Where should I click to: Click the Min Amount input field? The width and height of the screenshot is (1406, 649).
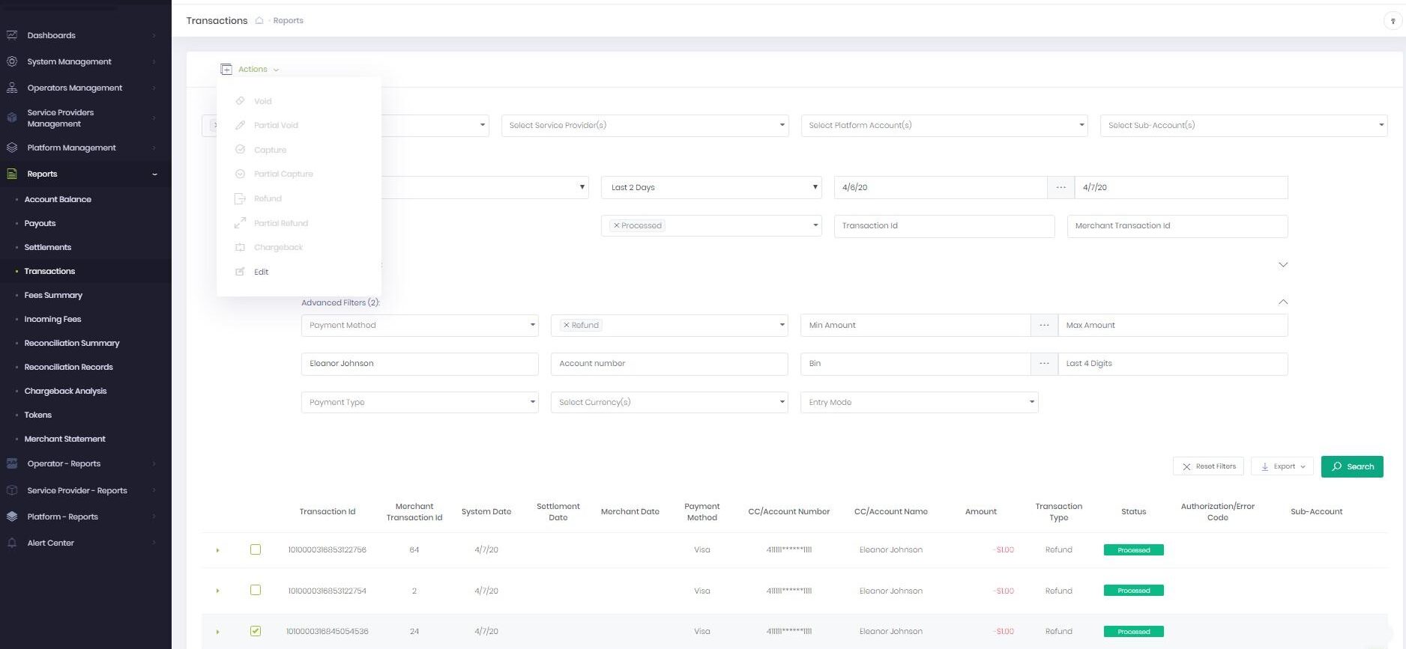(914, 325)
